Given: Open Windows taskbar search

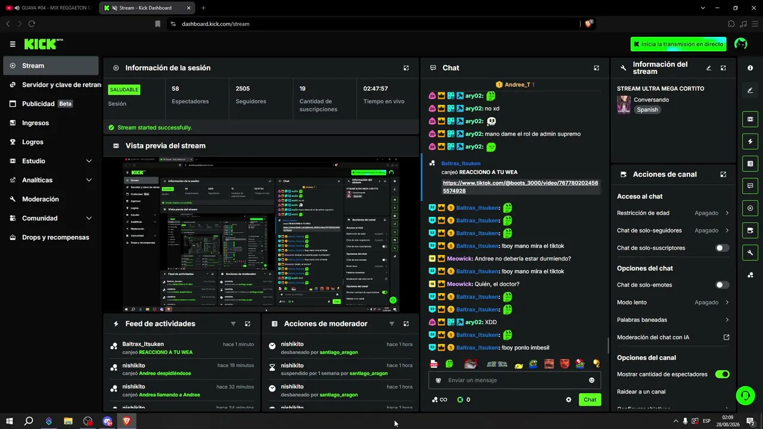Looking at the screenshot, I should tap(29, 421).
